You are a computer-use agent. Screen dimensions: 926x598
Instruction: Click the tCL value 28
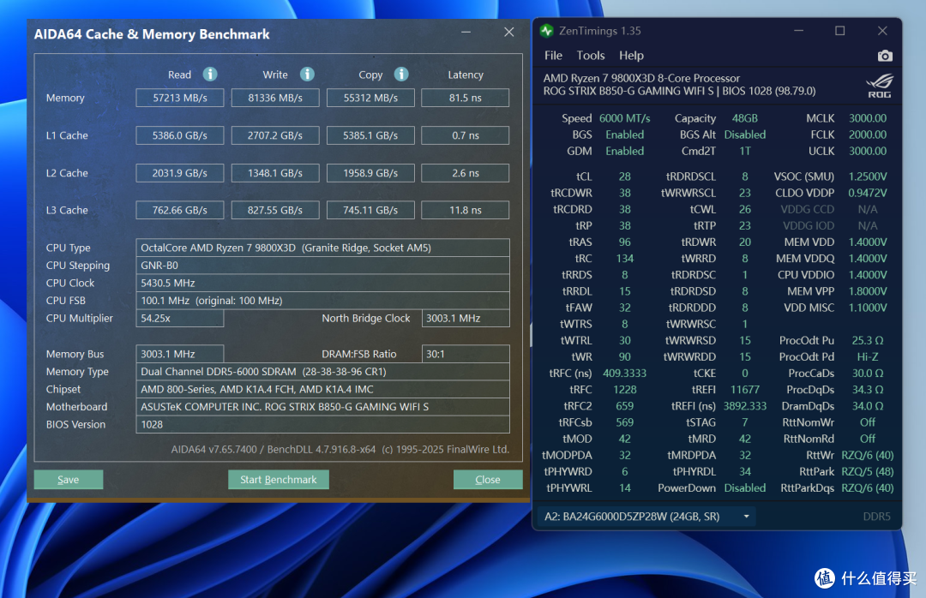pyautogui.click(x=625, y=176)
